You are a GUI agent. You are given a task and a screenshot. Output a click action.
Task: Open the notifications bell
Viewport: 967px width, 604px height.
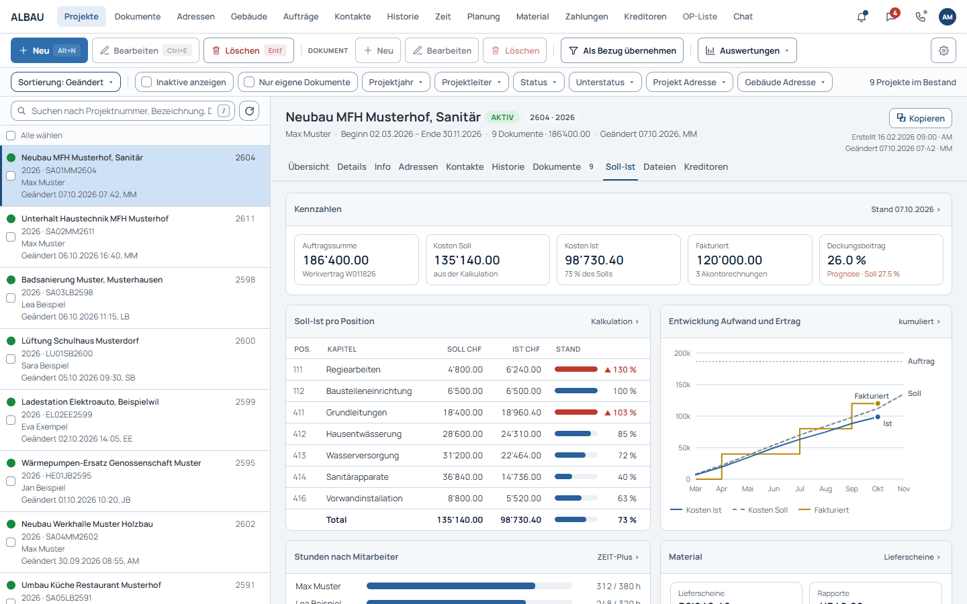click(x=862, y=17)
